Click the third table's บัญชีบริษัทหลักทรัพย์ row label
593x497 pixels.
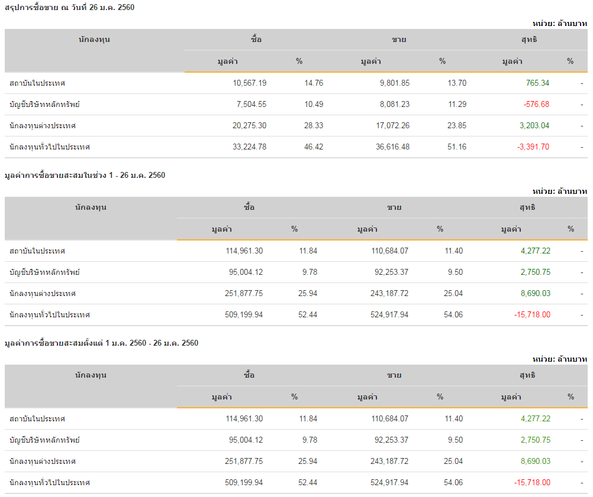tap(44, 440)
